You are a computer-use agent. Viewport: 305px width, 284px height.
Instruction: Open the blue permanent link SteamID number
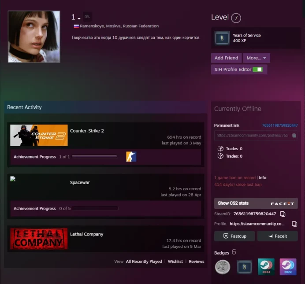point(280,125)
